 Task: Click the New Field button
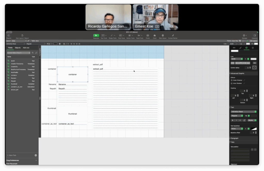point(13,155)
